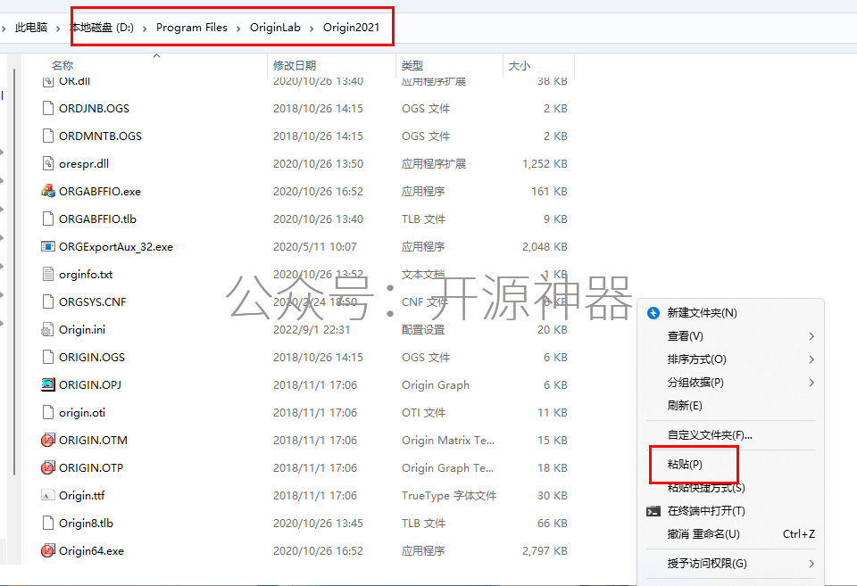
Task: Navigate to 本地磁盘 (D:) breadcrumb
Action: (x=102, y=28)
